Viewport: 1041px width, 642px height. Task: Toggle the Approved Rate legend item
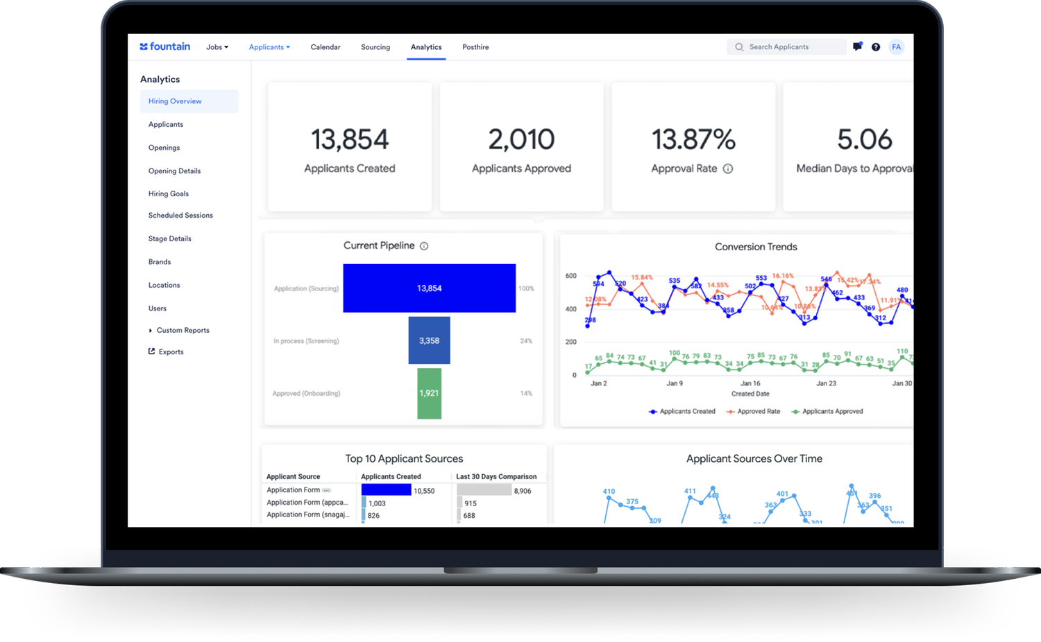point(753,411)
